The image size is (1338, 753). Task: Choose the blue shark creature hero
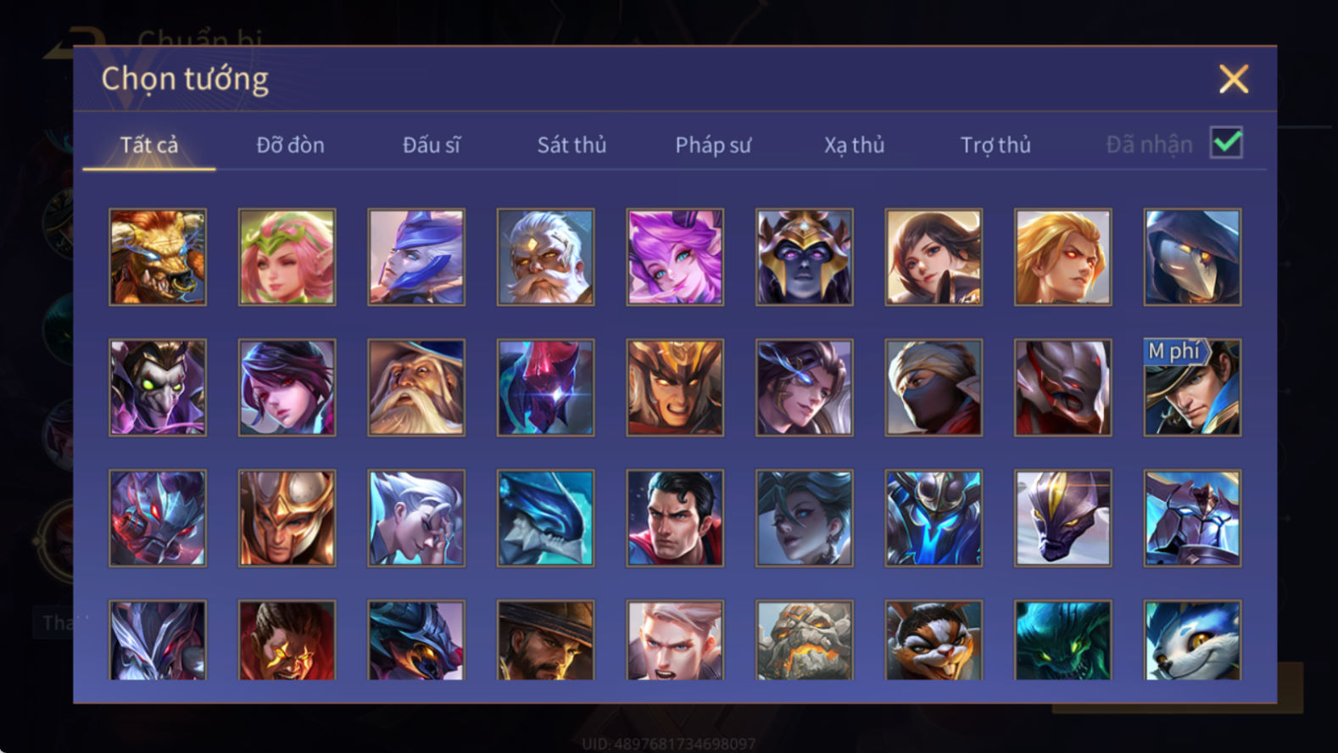tap(545, 518)
